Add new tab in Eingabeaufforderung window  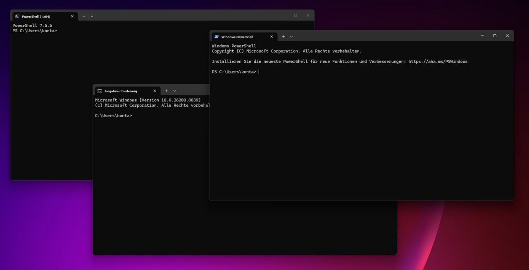point(167,91)
